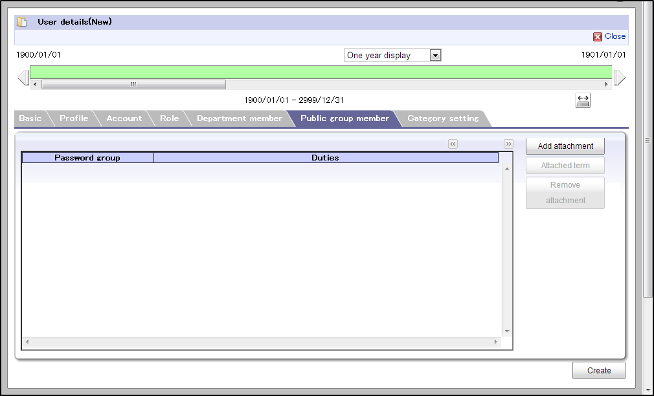Open the Account tab
This screenshot has width=654, height=396.
124,118
